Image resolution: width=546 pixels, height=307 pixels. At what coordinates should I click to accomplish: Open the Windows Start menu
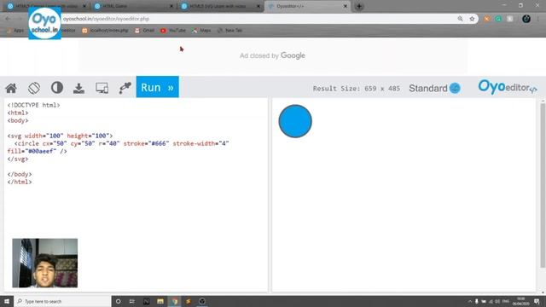pos(7,301)
